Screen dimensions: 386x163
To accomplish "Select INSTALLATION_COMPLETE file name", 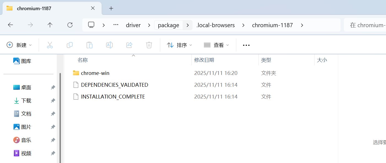I will pyautogui.click(x=113, y=97).
